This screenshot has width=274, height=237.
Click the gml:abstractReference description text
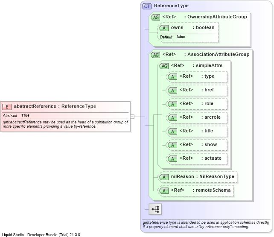point(65,124)
